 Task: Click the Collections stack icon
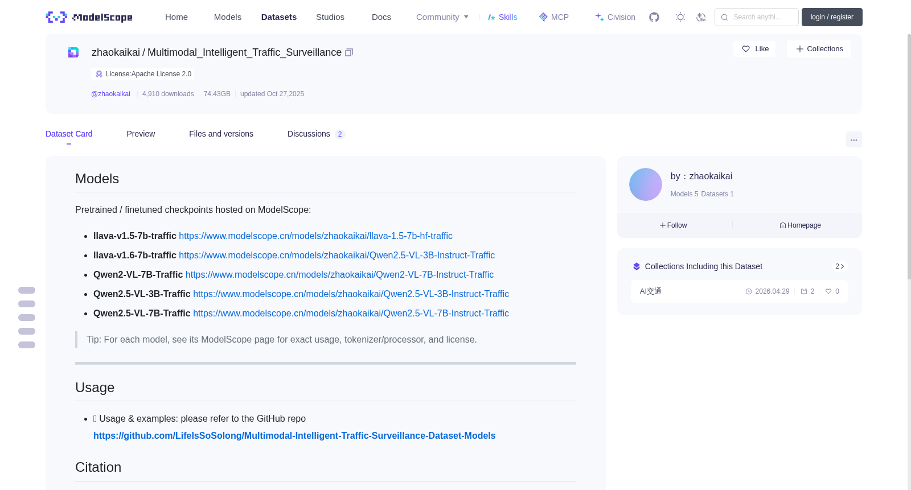pos(637,266)
